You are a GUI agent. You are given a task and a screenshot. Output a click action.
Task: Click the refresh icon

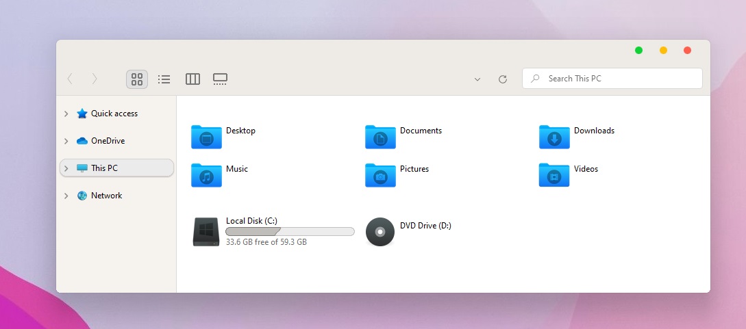(503, 79)
